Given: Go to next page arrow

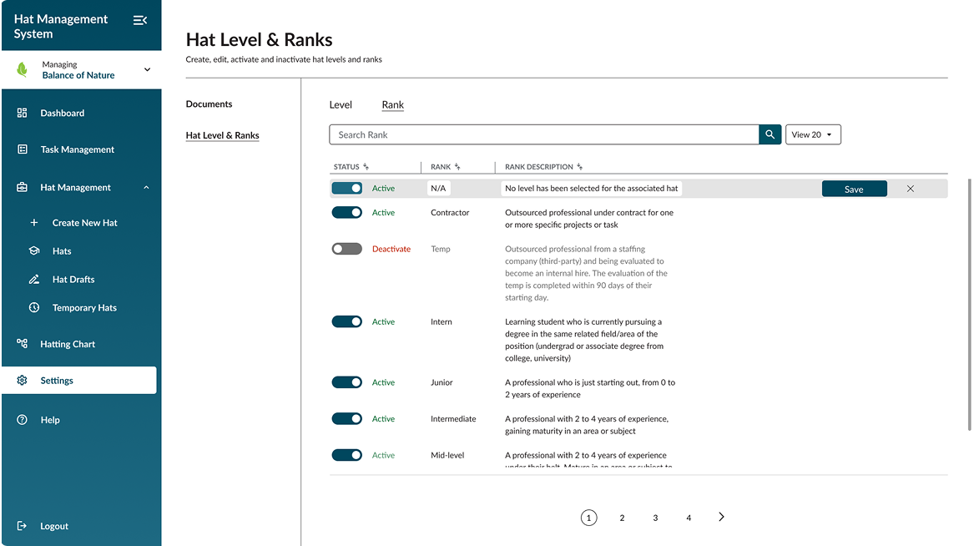Looking at the screenshot, I should tap(721, 518).
